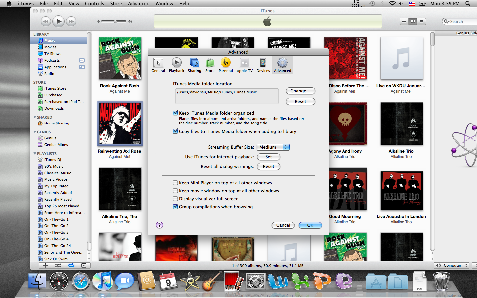Switch to grid view
Viewport: 477px width, 298px height.
pyautogui.click(x=413, y=21)
